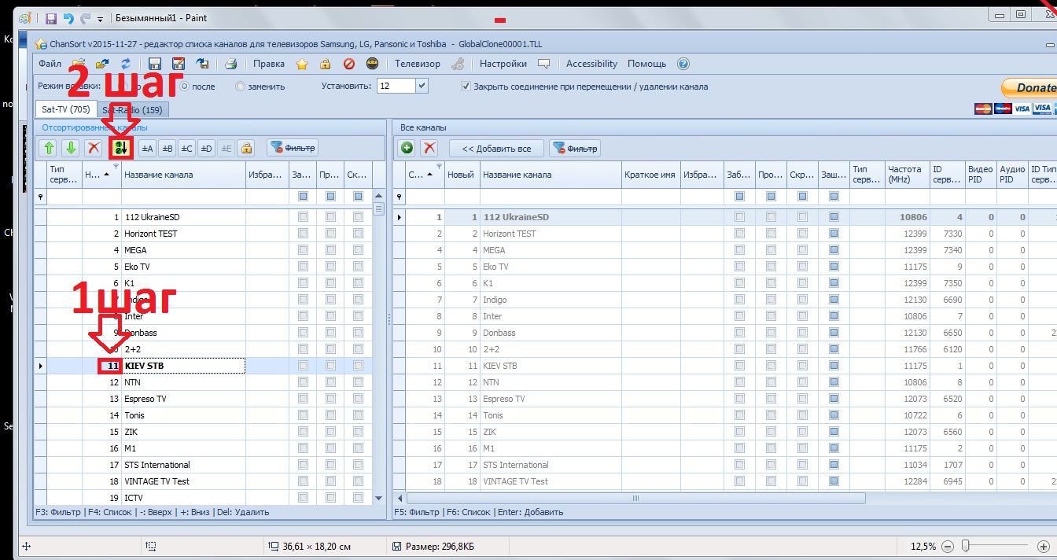Open the 'Установить' number dropdown

(x=422, y=86)
